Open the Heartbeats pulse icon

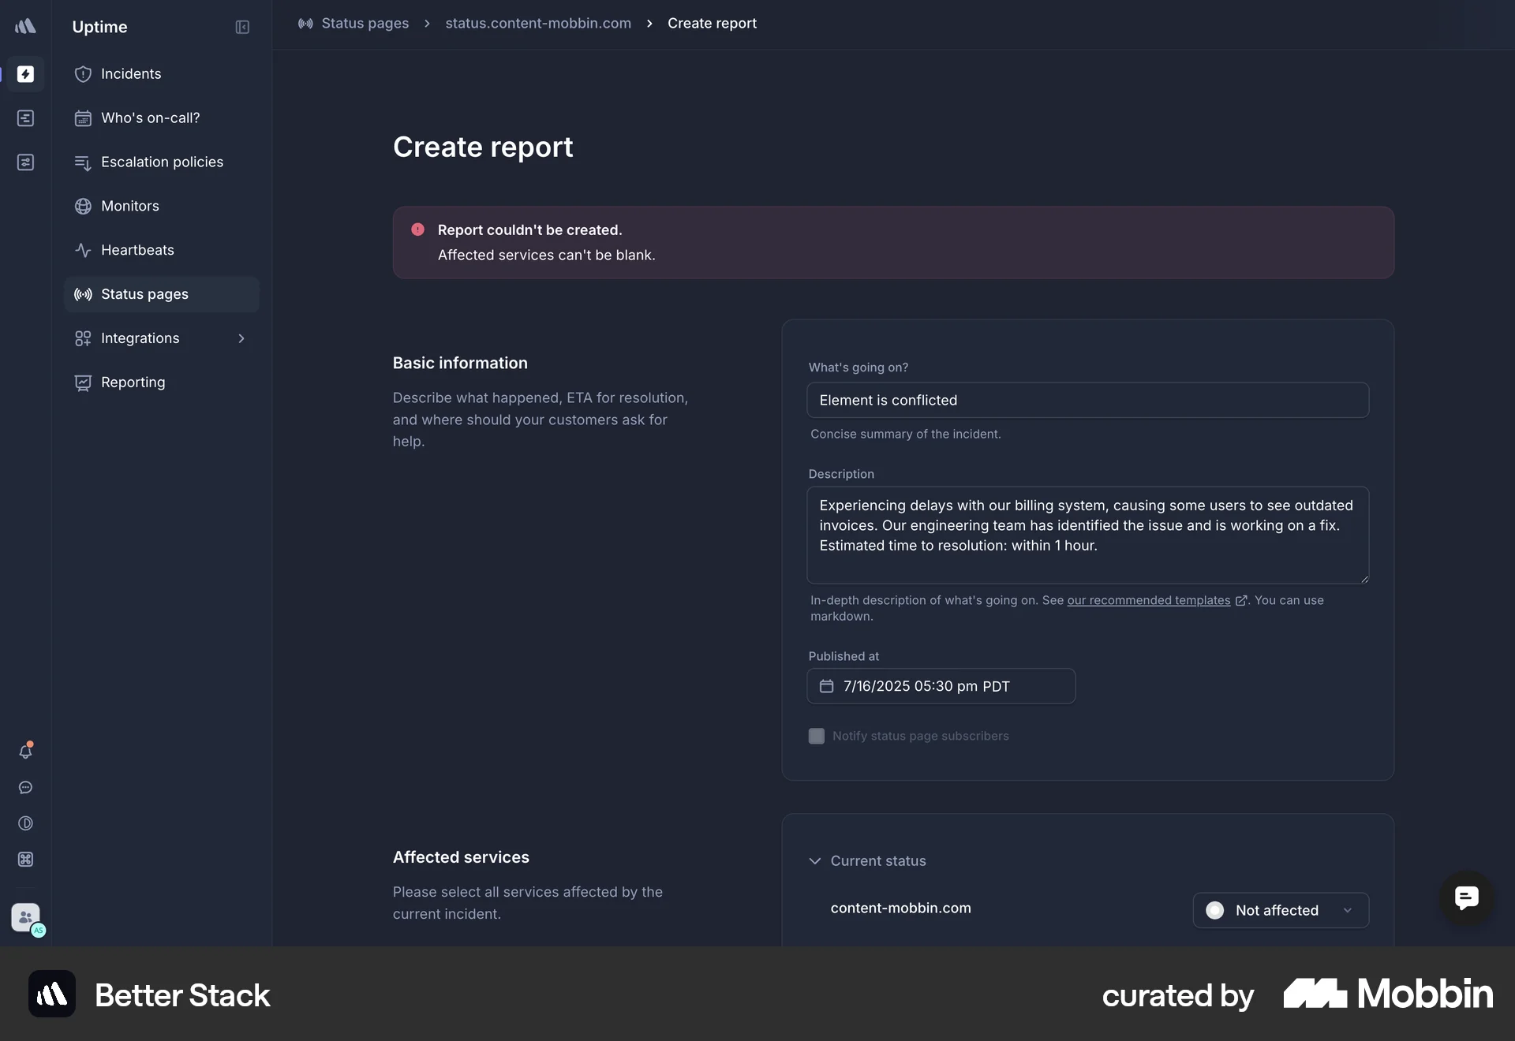click(83, 250)
